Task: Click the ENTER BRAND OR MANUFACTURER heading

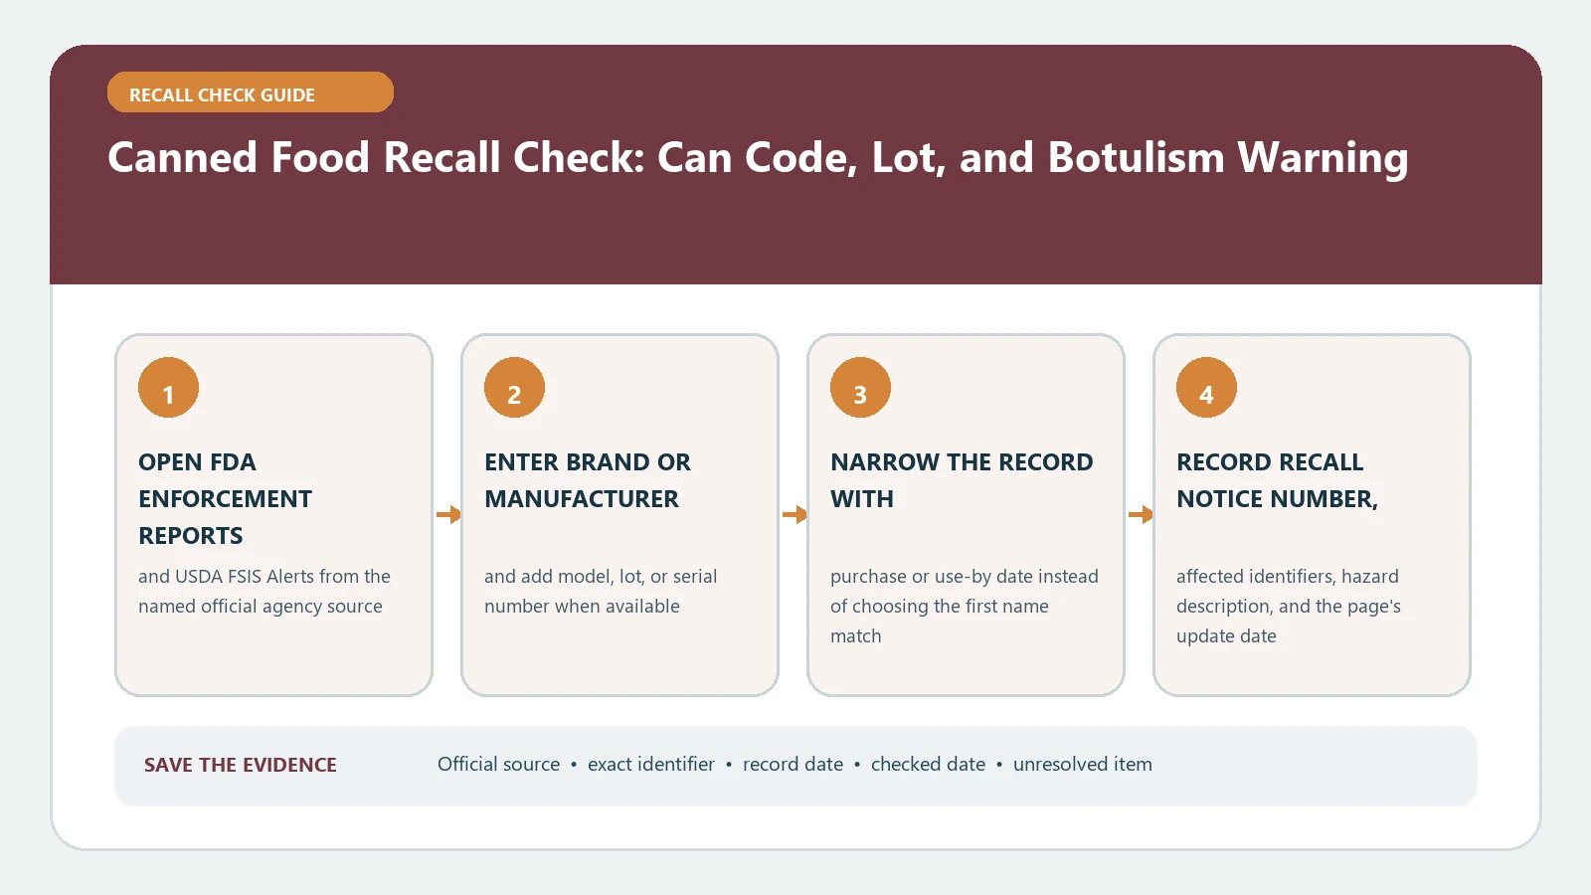Action: coord(588,480)
